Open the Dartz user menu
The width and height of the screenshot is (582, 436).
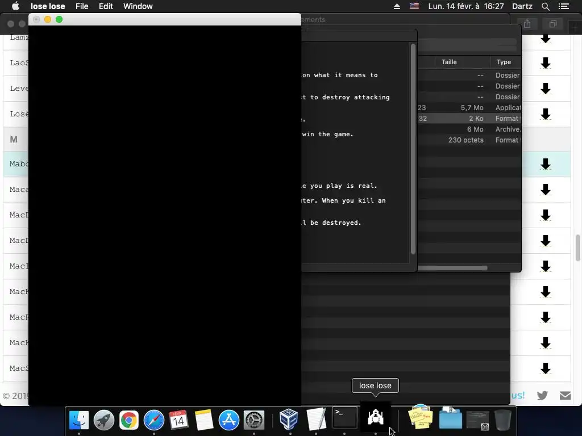point(522,6)
